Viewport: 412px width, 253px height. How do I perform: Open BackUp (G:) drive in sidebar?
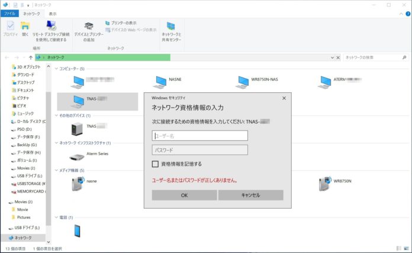click(x=24, y=145)
